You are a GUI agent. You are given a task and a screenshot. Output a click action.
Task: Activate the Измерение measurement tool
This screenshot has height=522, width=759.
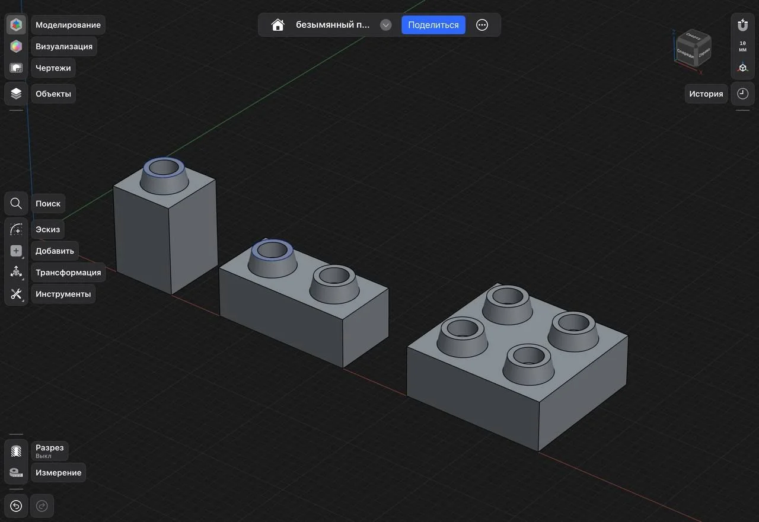coord(16,472)
